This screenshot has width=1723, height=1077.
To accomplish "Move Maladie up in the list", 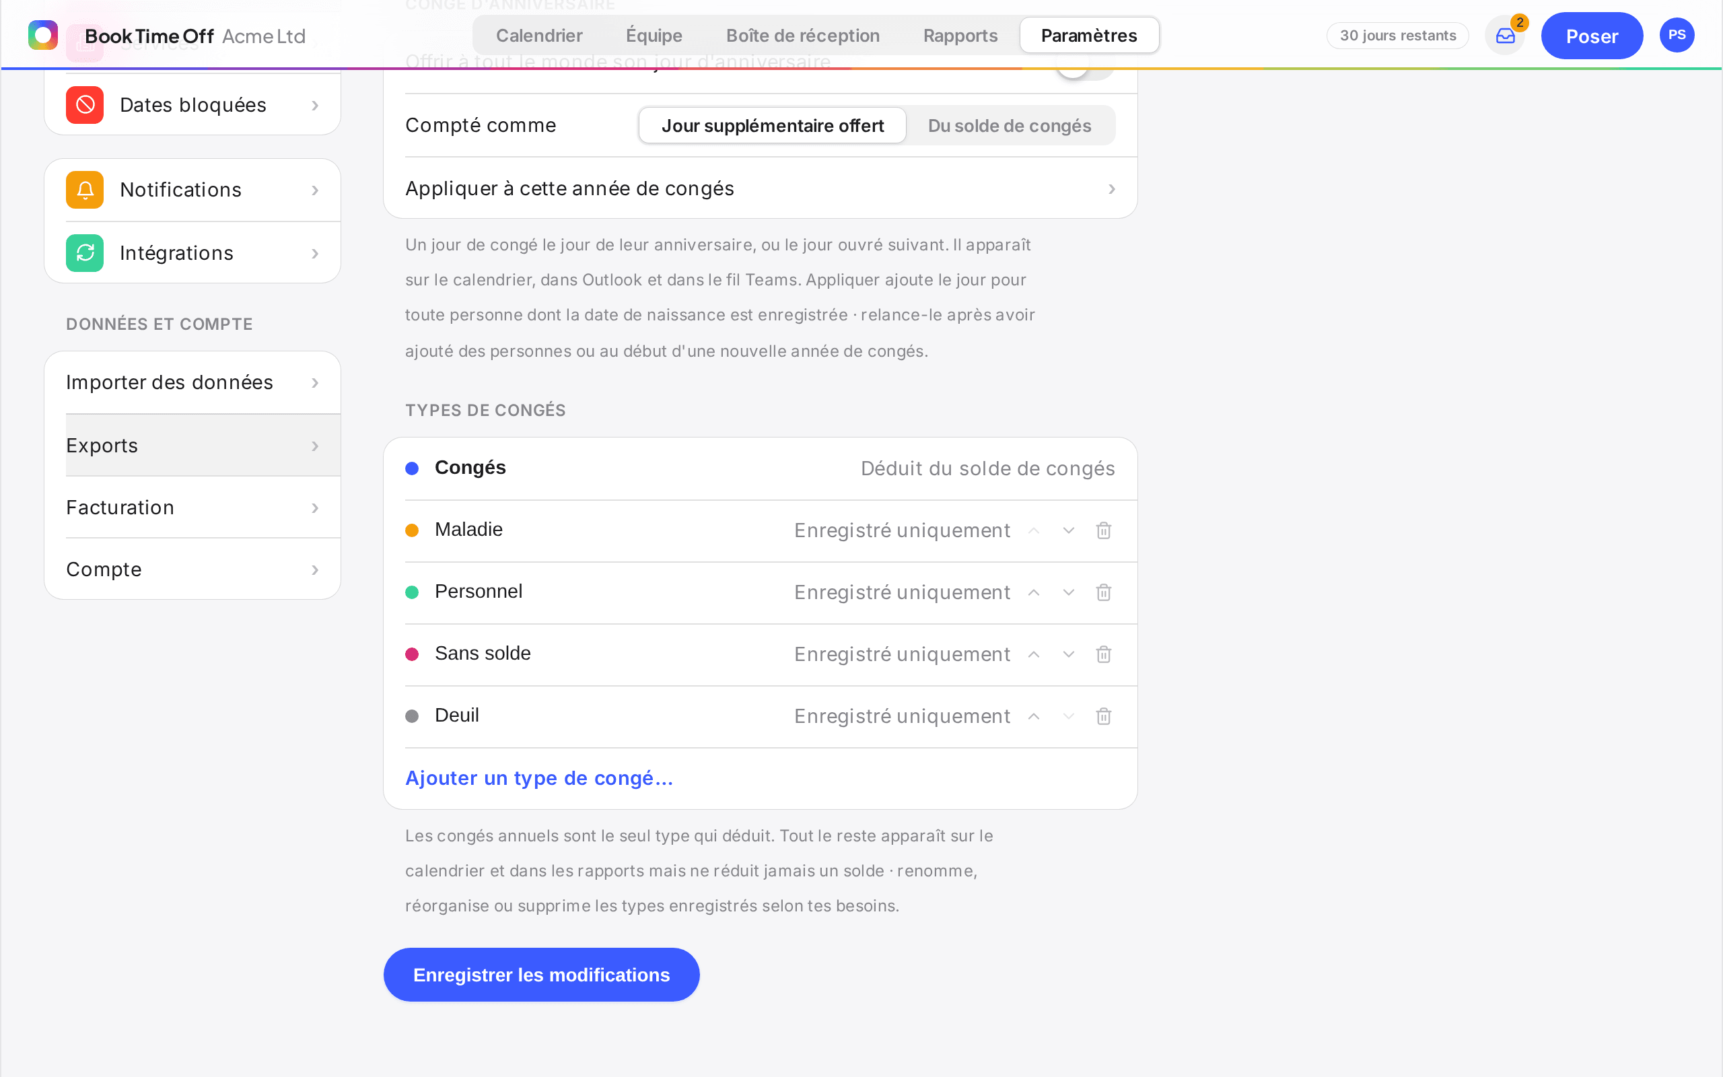I will 1034,530.
